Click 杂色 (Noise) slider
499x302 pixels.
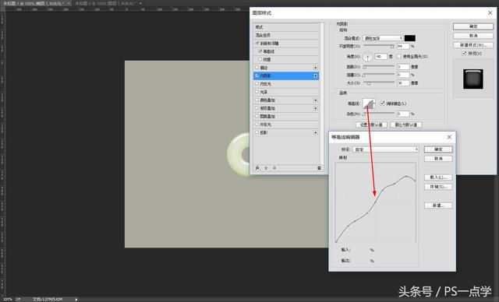tap(379, 114)
